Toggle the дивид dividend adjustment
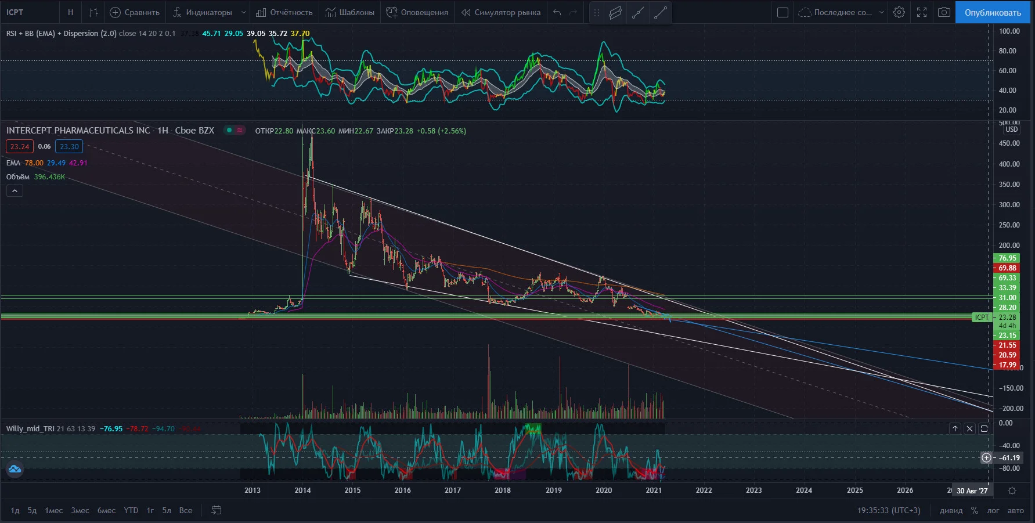Screen dimensions: 1035x523 951,511
